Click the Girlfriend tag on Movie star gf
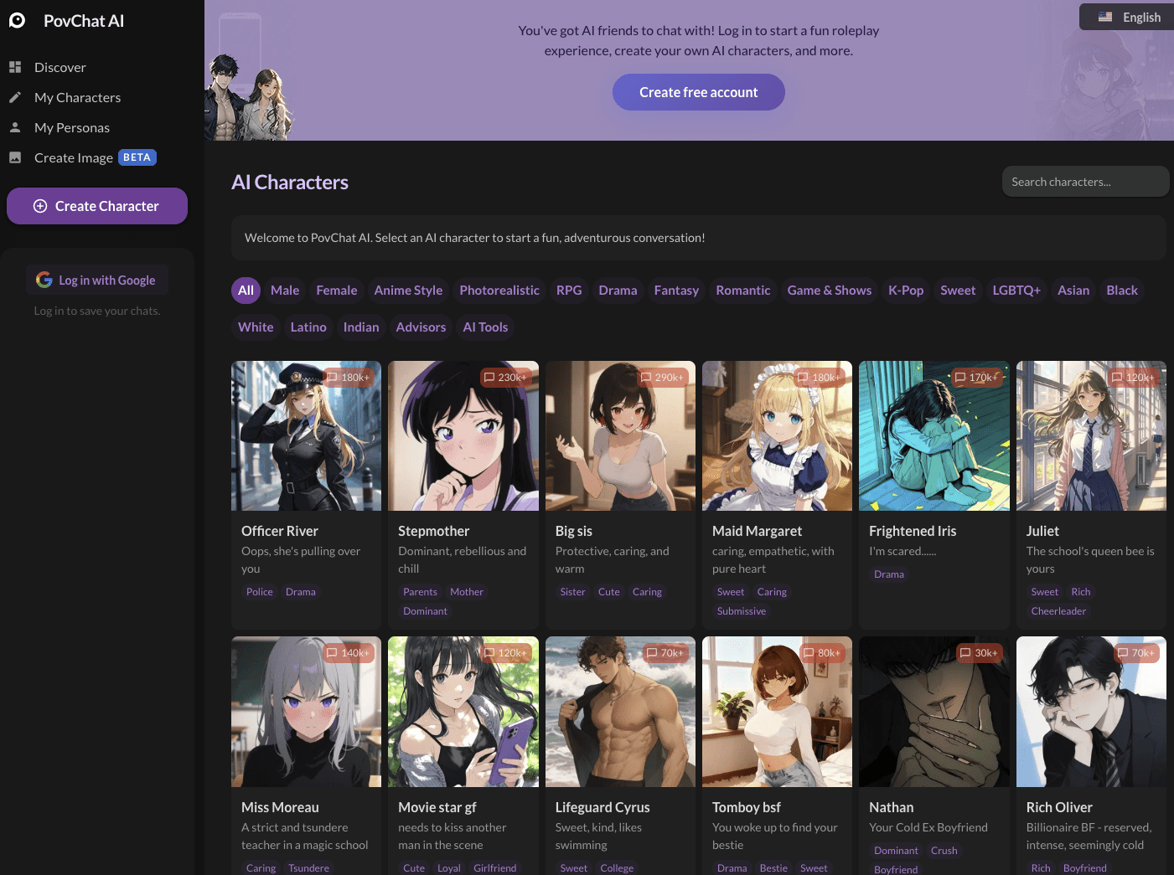 494,868
